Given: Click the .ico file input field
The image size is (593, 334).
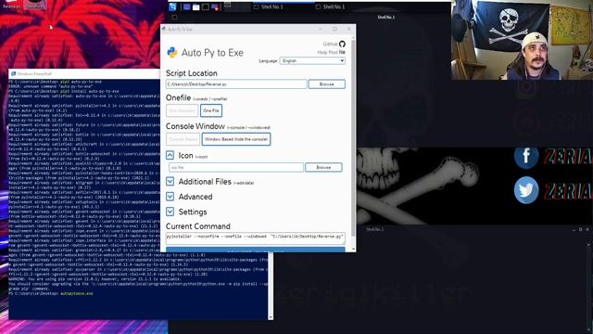Looking at the screenshot, I should tap(236, 167).
